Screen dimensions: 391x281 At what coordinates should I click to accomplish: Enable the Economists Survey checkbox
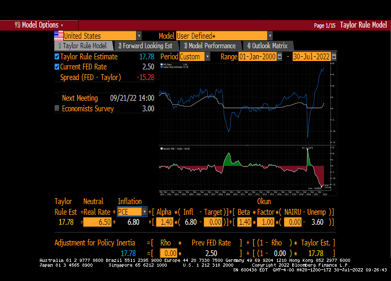pos(57,108)
